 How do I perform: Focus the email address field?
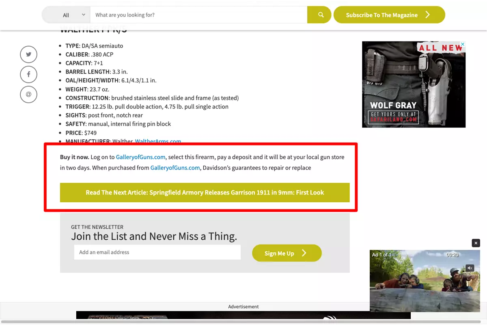point(157,252)
